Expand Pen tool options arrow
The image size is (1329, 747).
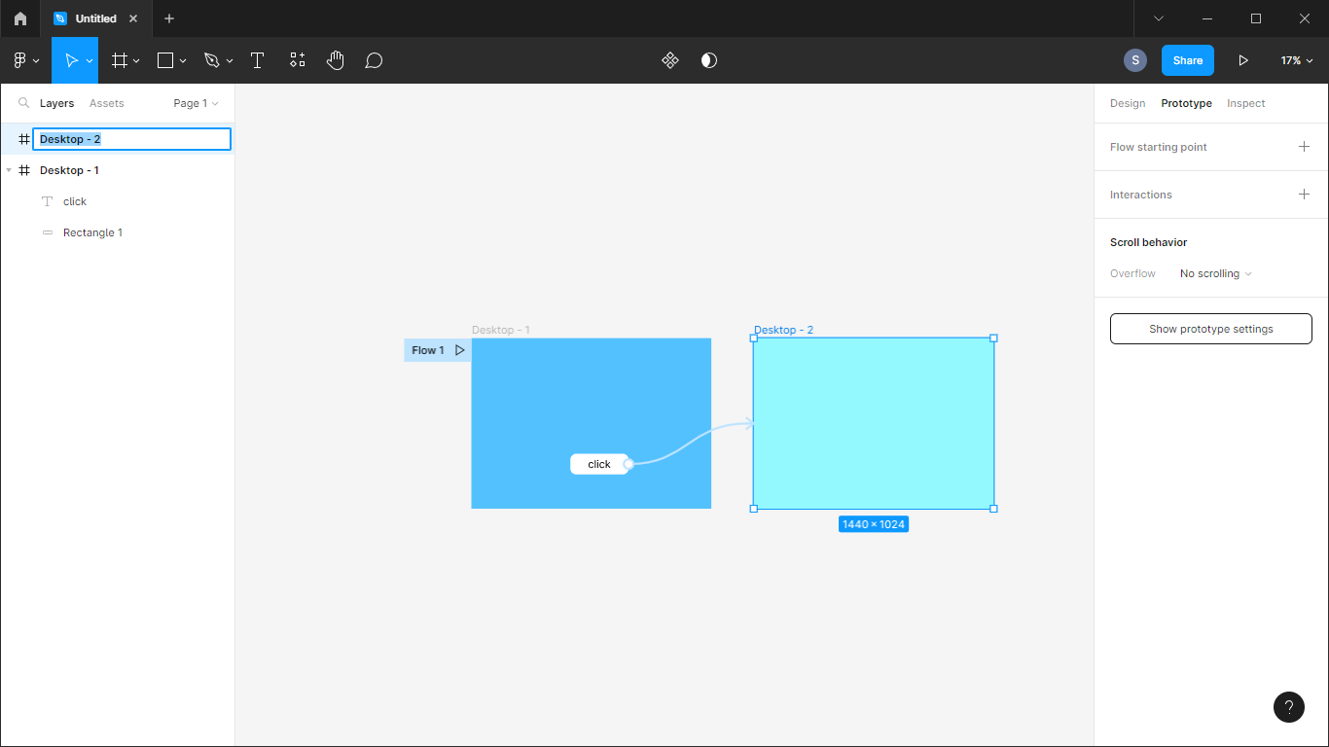point(230,60)
